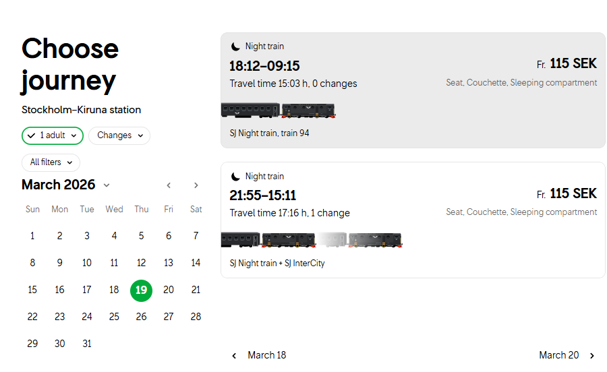Open the Changes filter dropdown

point(119,135)
